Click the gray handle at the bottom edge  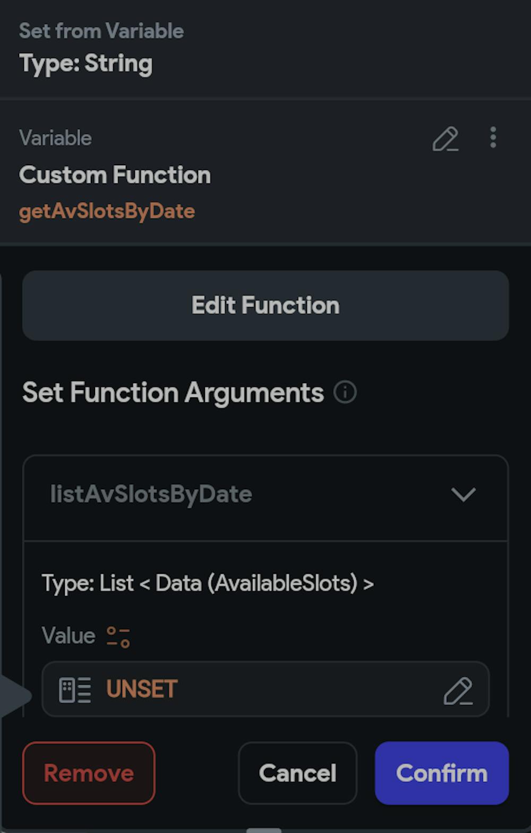click(264, 830)
